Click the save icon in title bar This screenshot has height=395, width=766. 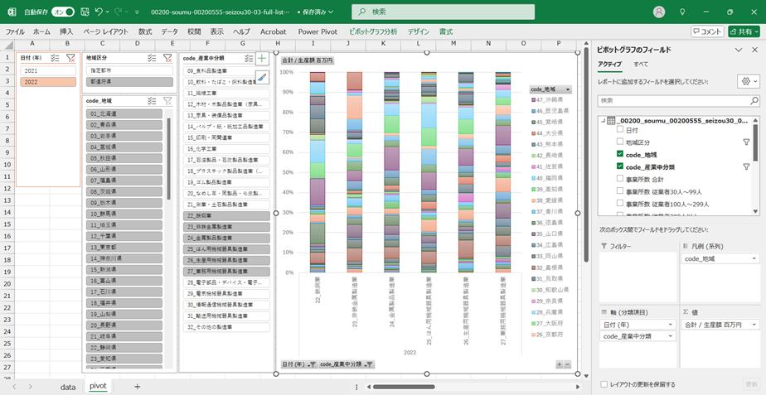(x=84, y=12)
